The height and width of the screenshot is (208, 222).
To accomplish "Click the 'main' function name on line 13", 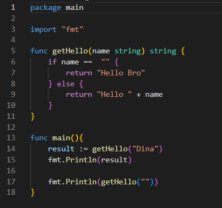I will [61, 138].
